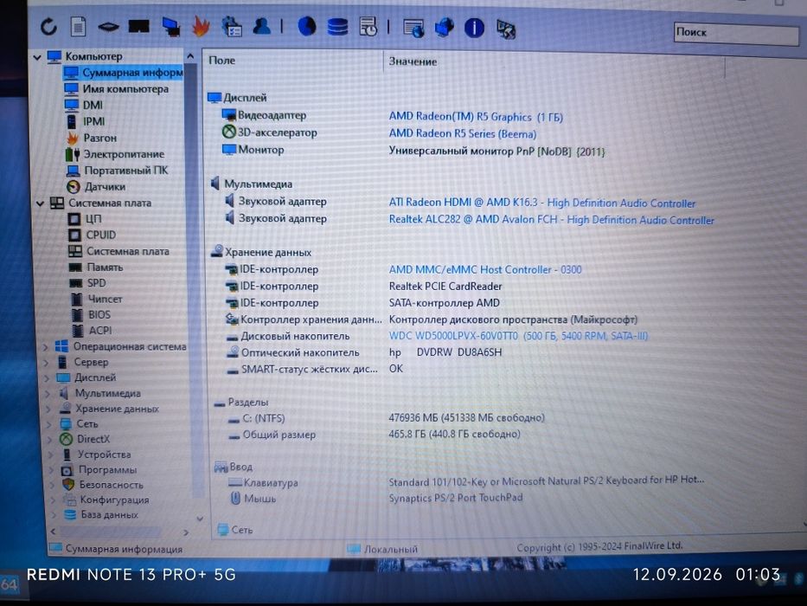The height and width of the screenshot is (606, 807).
Task: Open the AMD MMC/eMMC Host Controller link
Action: pos(485,269)
